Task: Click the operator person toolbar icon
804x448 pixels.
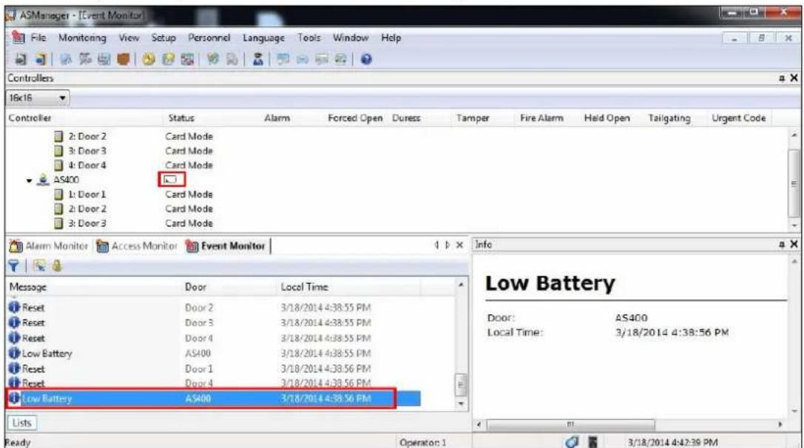Action: tap(258, 59)
